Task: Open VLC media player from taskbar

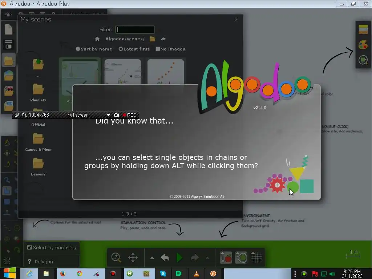Action: tap(197, 274)
